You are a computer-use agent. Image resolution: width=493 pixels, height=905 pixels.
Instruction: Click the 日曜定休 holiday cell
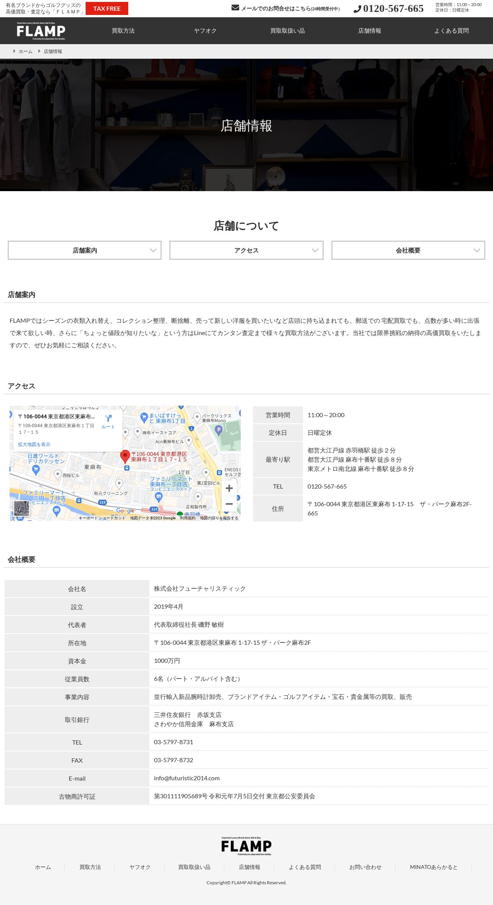pyautogui.click(x=320, y=433)
